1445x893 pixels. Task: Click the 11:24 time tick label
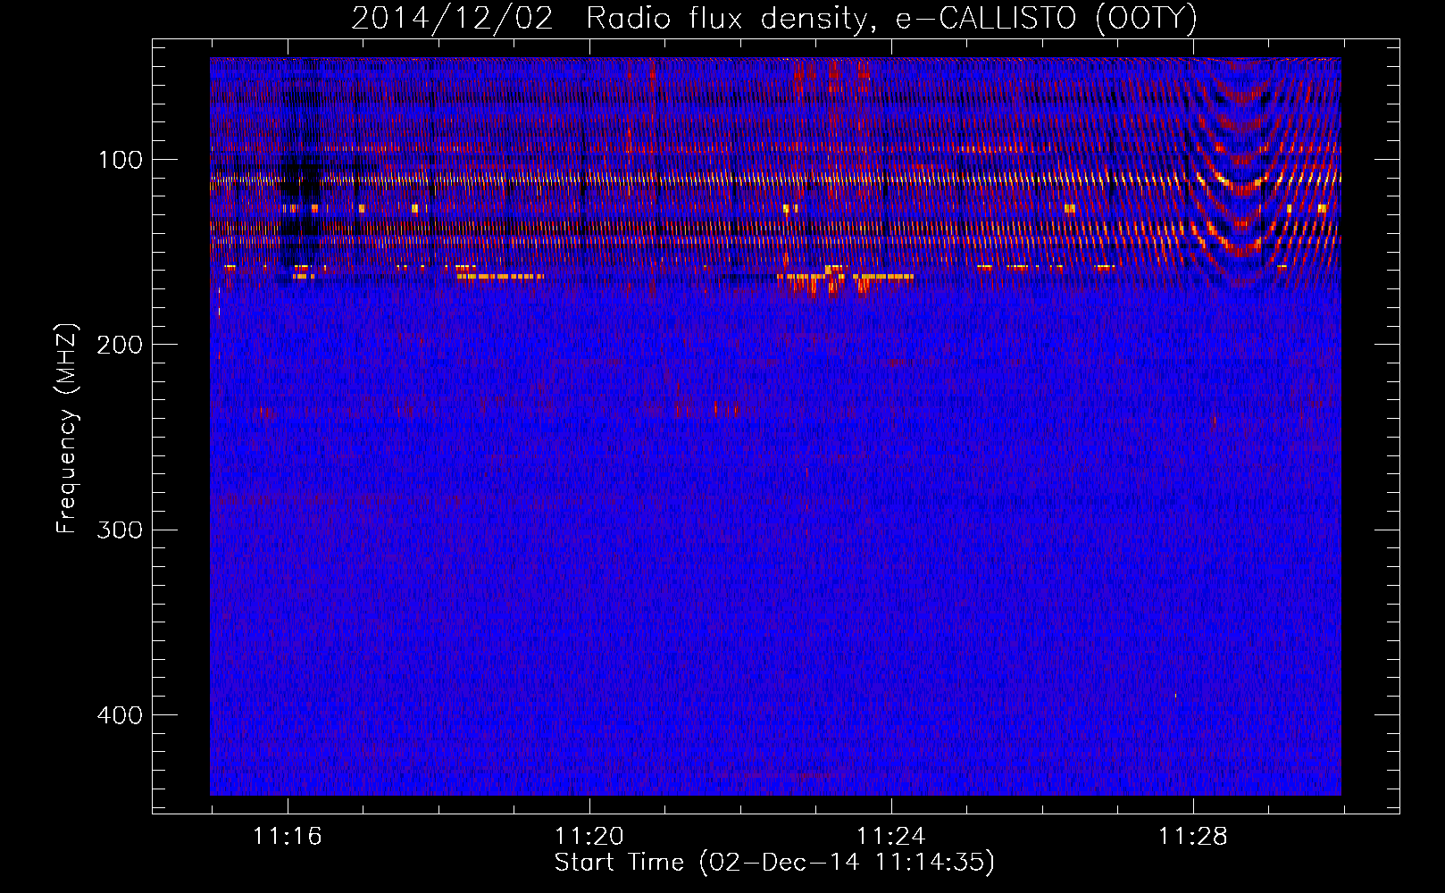(x=891, y=837)
